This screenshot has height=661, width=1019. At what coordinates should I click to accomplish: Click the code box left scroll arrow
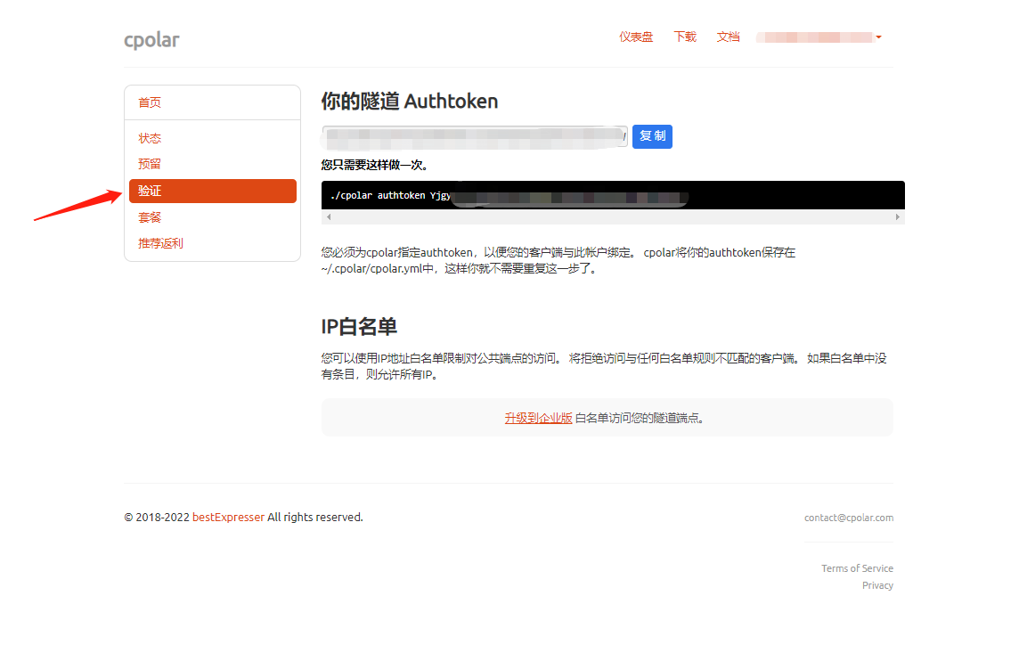[329, 217]
